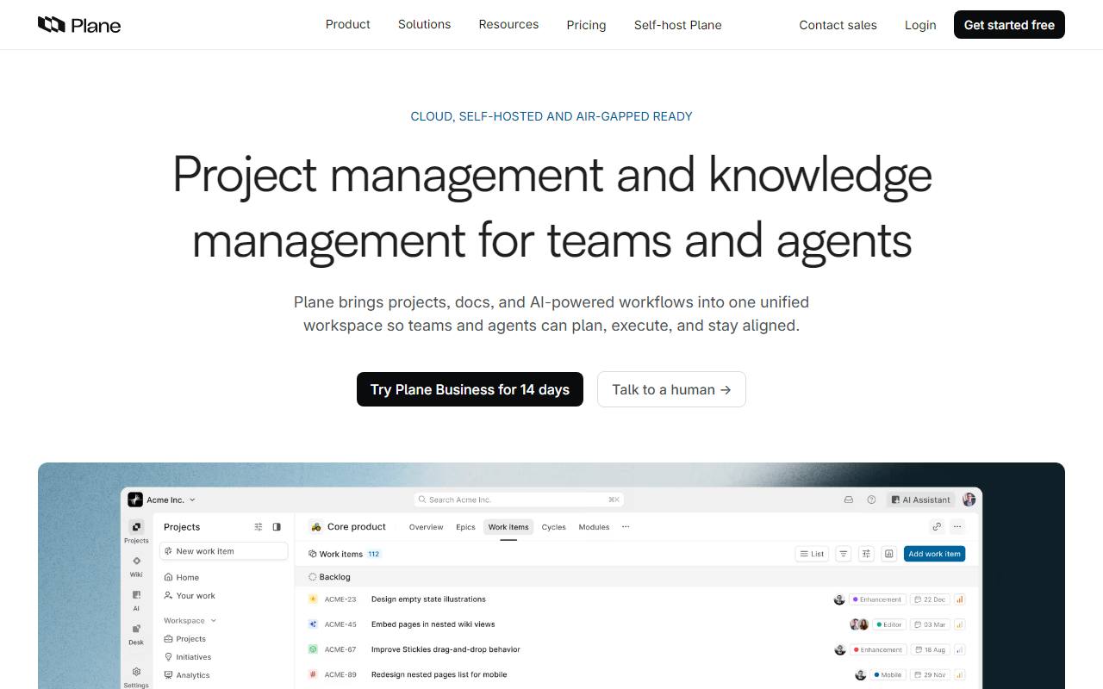The image size is (1103, 689).
Task: Open the Self-host Plane page
Action: coord(678,25)
